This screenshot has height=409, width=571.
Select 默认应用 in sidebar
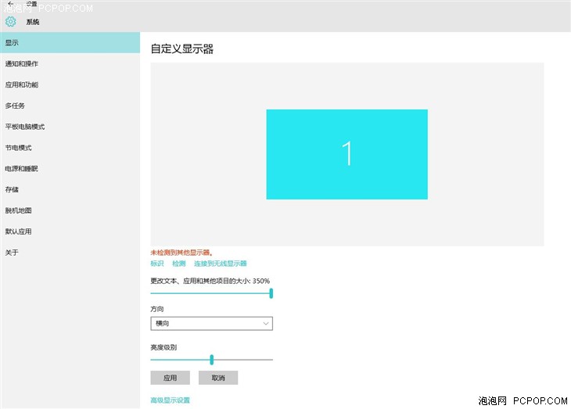pos(70,231)
